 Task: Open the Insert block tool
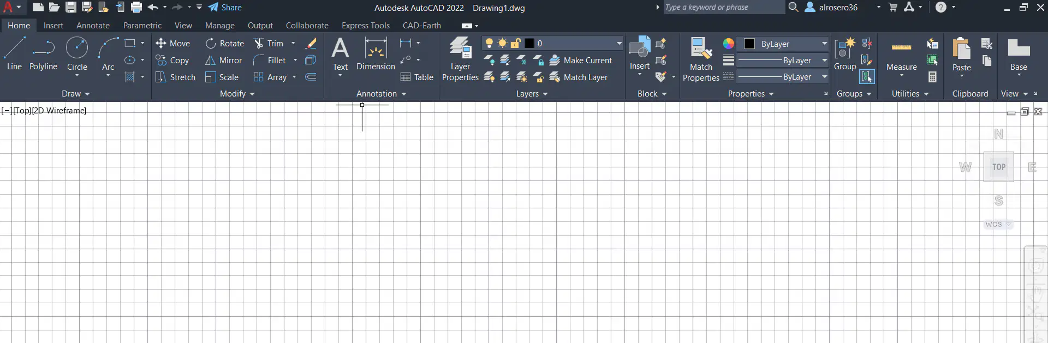tap(639, 54)
